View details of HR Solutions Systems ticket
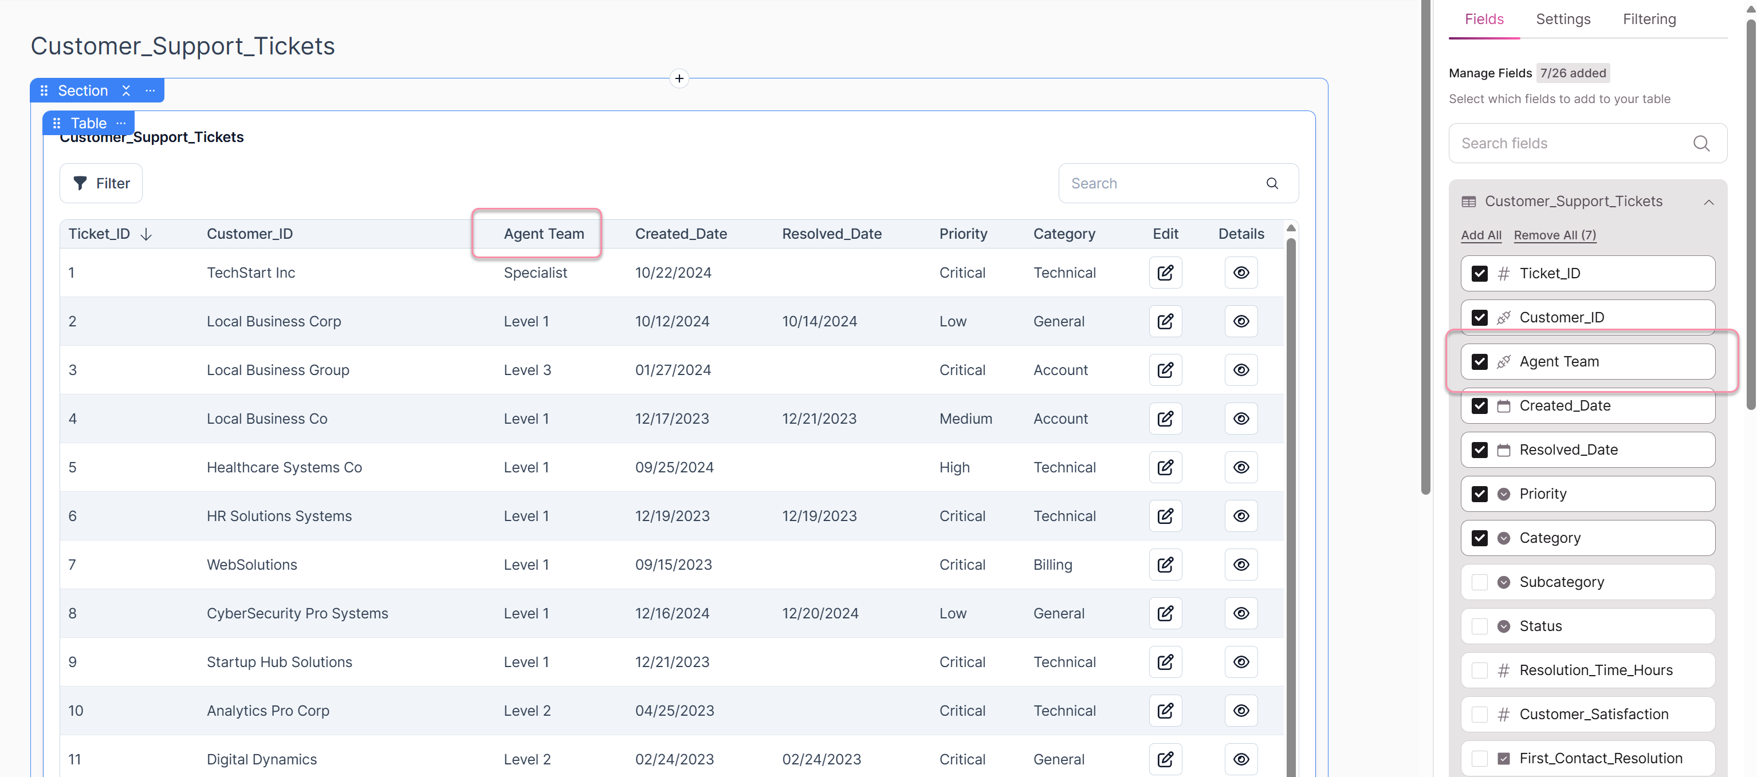Viewport: 1757px width, 777px height. pos(1241,516)
